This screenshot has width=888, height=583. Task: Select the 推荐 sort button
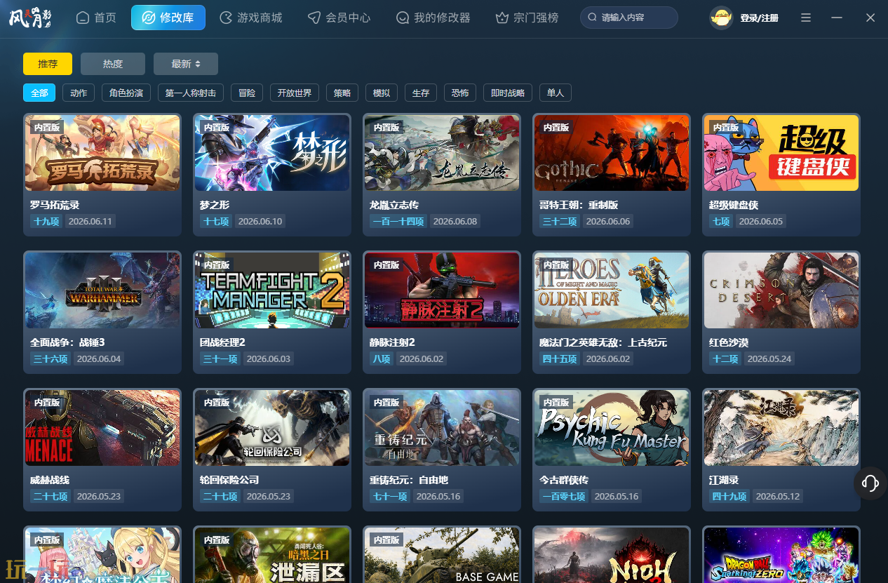point(48,64)
